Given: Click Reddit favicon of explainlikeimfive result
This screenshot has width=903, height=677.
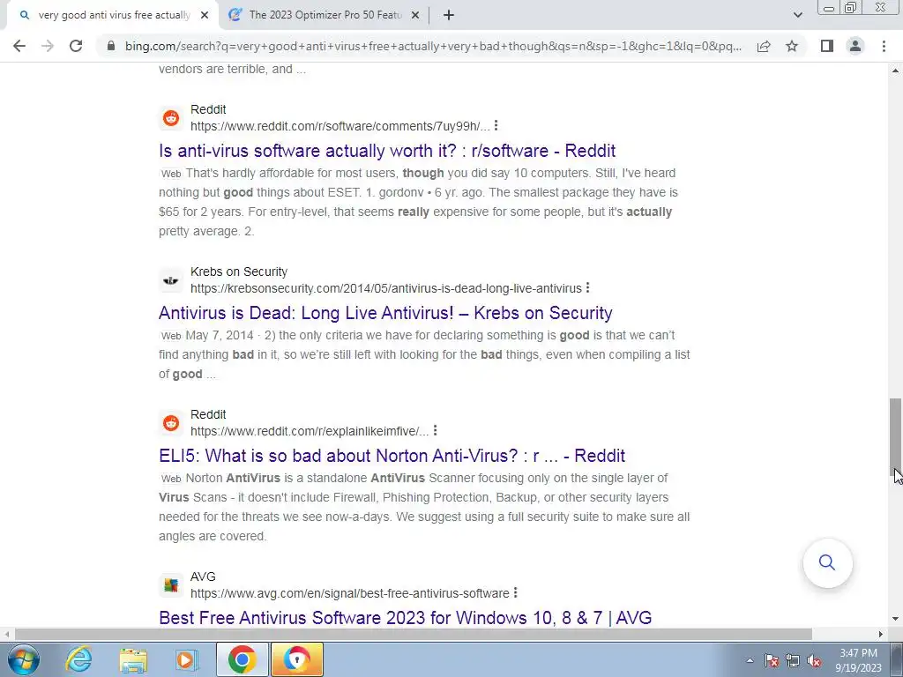Looking at the screenshot, I should click(x=170, y=423).
